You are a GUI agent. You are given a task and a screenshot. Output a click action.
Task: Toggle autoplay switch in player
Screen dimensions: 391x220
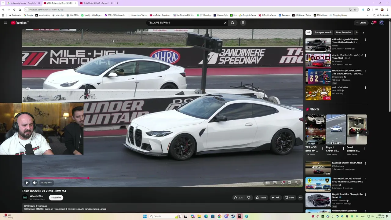(x=267, y=183)
